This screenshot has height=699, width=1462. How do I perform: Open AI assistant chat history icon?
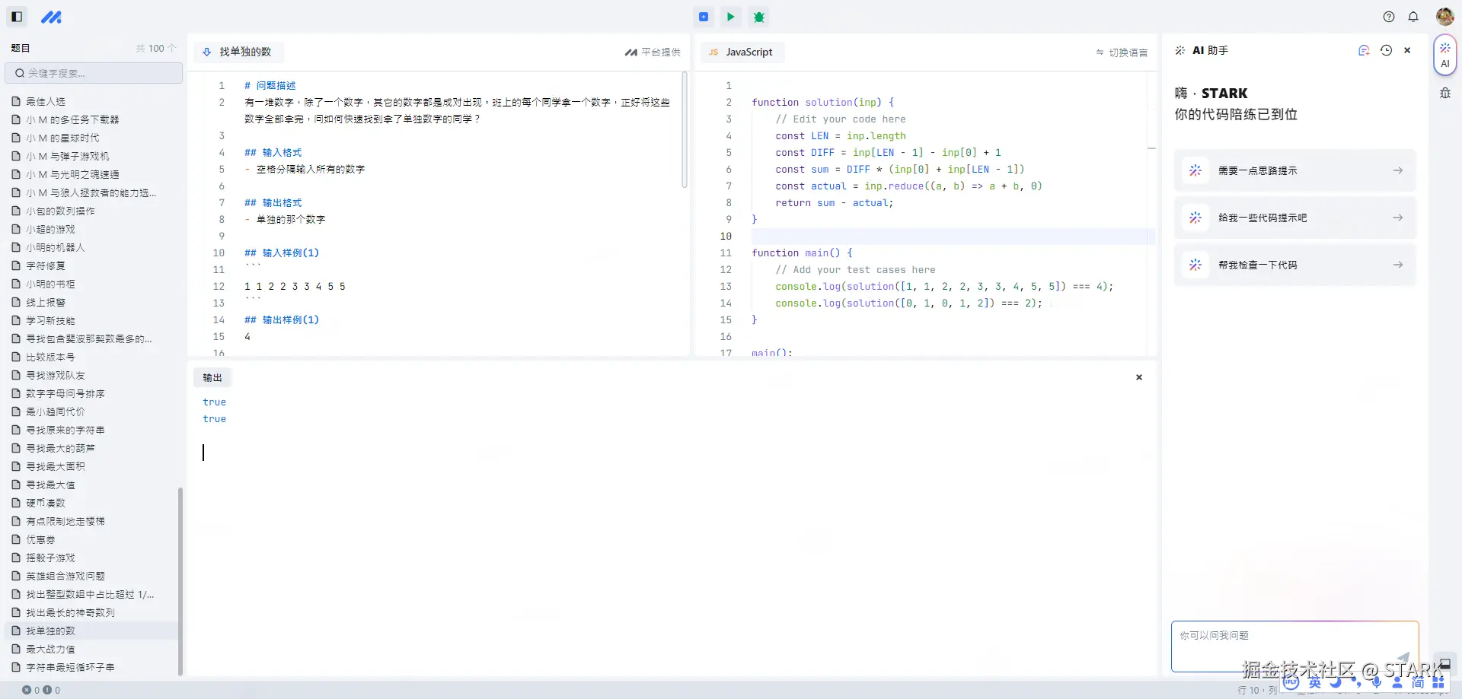click(1386, 50)
